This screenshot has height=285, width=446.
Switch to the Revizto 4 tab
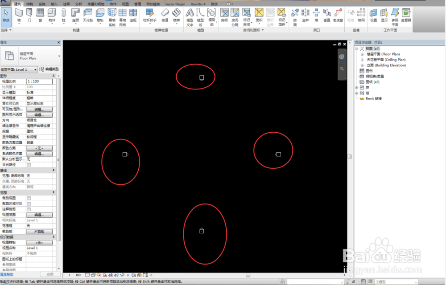click(x=198, y=4)
